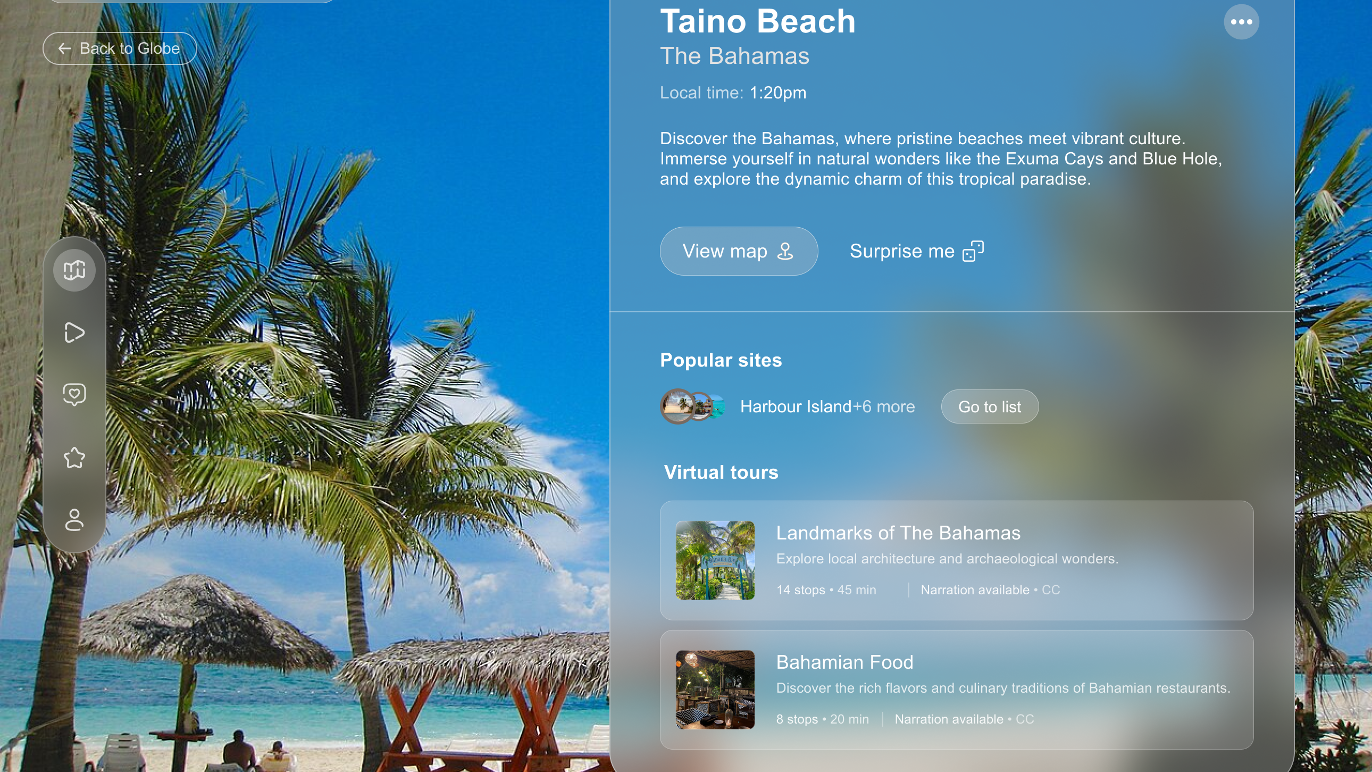Click the Harbour Island site name
Screen dimensions: 1372x772
click(796, 406)
